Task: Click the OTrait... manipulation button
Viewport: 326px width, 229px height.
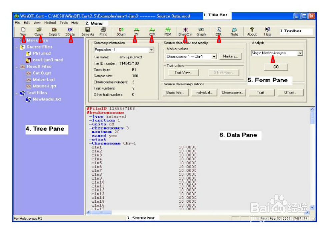Action: coord(290,93)
